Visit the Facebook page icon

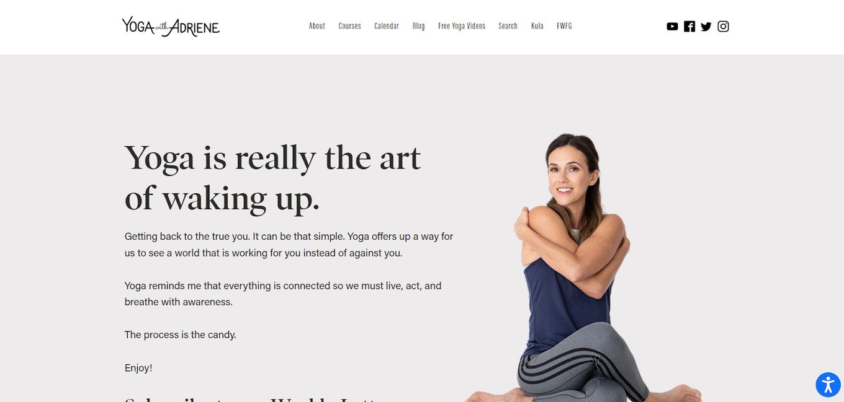689,26
